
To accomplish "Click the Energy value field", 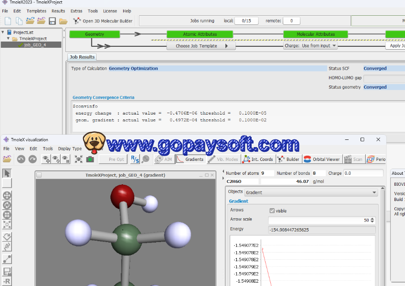I will [322, 230].
